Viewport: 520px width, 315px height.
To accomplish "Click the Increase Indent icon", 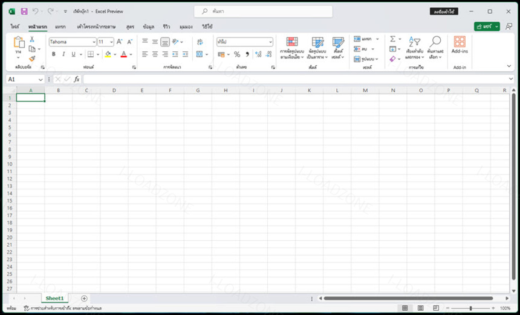I will (186, 54).
